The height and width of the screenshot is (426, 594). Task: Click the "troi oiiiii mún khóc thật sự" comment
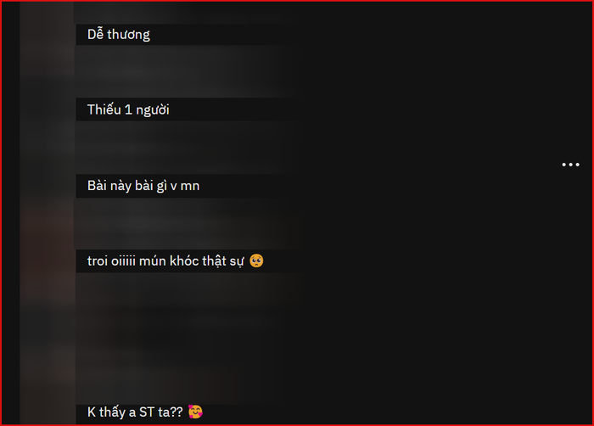(165, 261)
